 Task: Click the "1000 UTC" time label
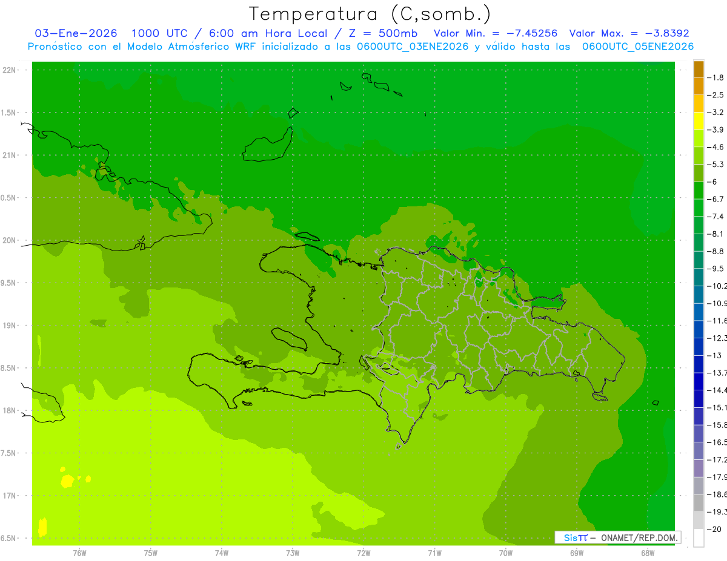161,33
